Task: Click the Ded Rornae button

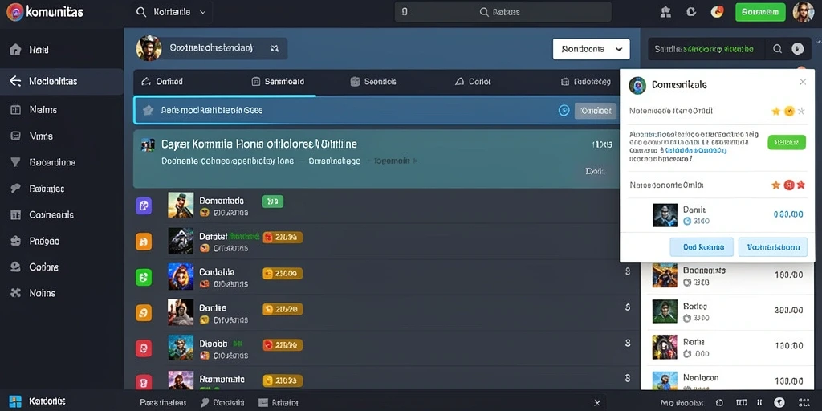Action: (x=702, y=247)
